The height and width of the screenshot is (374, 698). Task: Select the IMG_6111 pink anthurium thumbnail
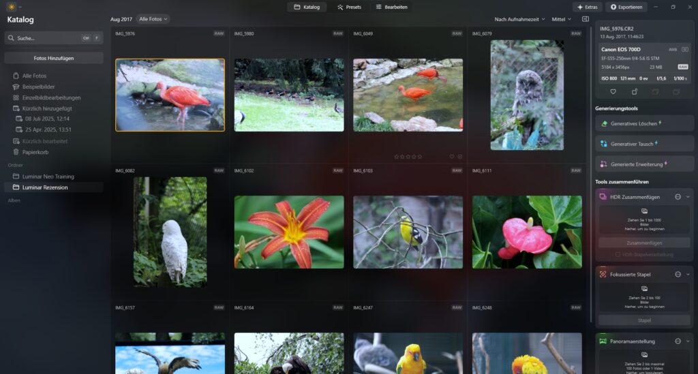point(527,232)
